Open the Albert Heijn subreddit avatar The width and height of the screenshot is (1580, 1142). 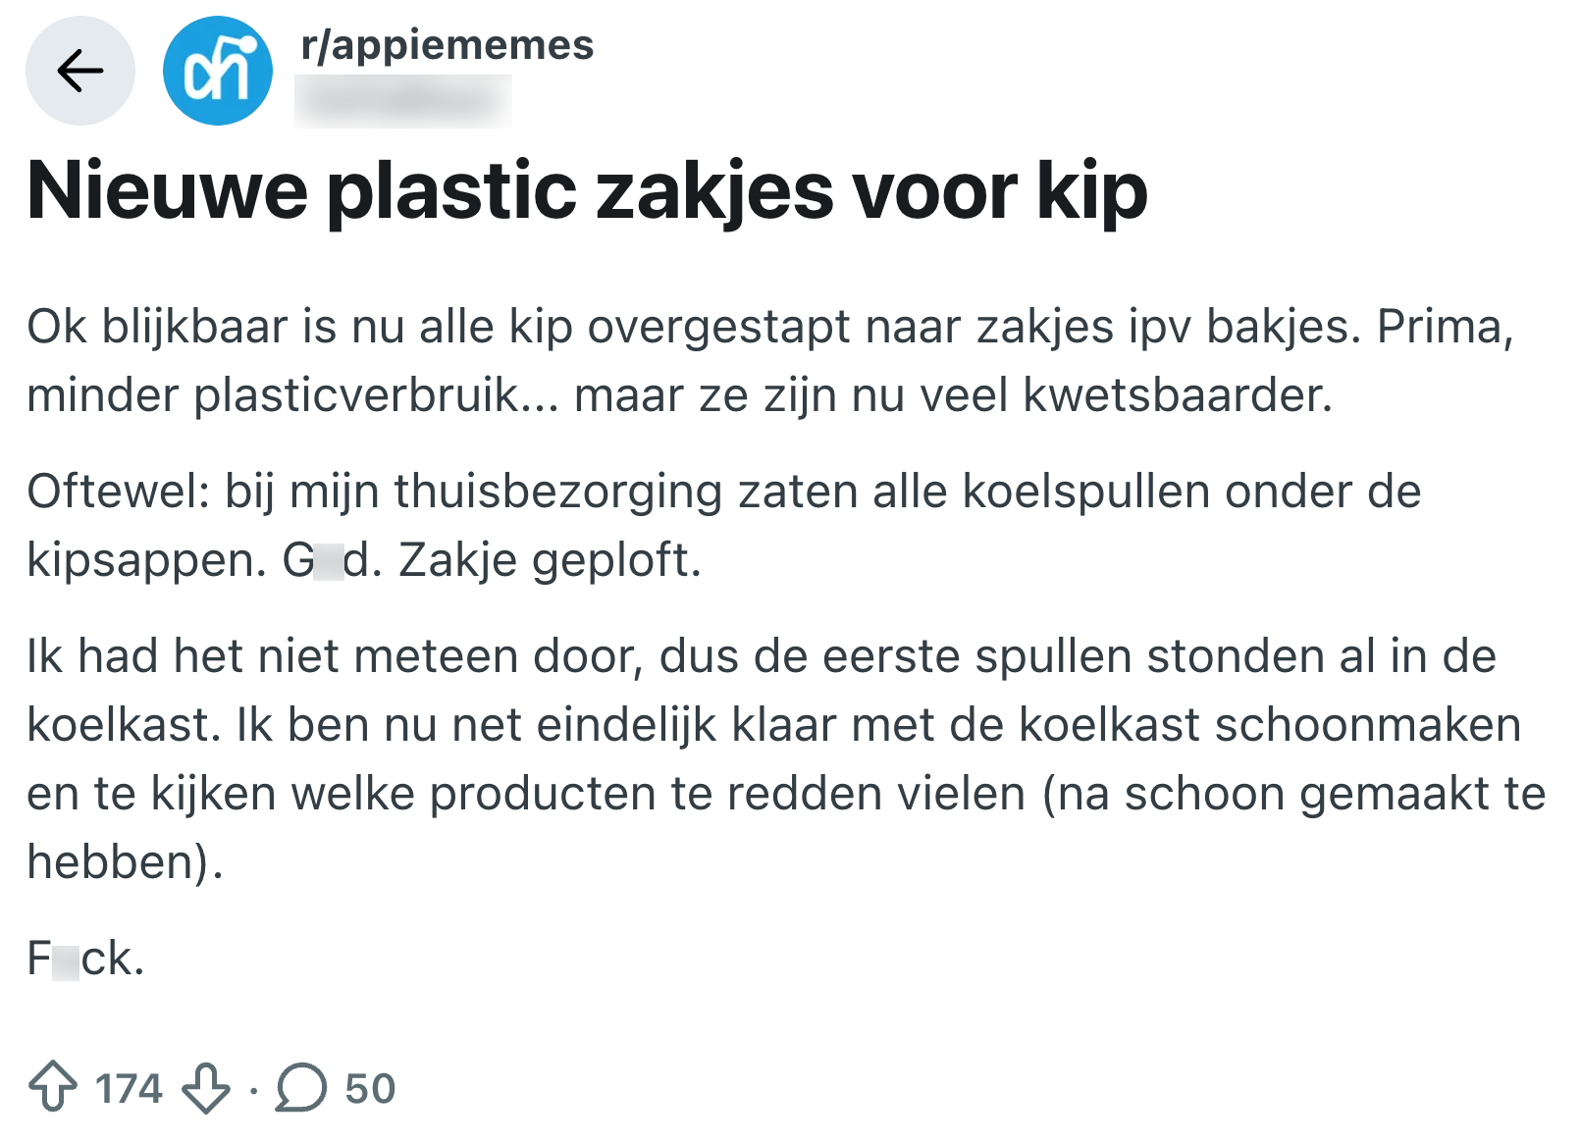point(217,71)
